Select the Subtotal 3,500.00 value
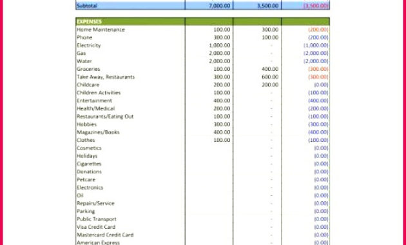Viewport: 406px width, 245px height. pyautogui.click(x=267, y=6)
